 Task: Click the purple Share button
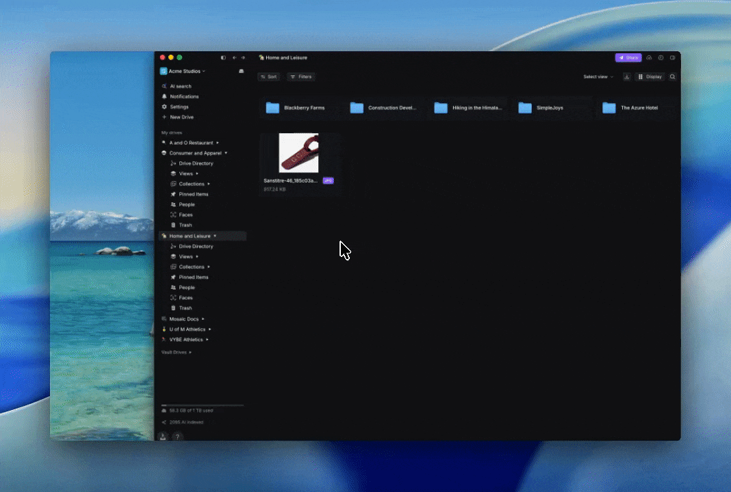click(x=628, y=58)
